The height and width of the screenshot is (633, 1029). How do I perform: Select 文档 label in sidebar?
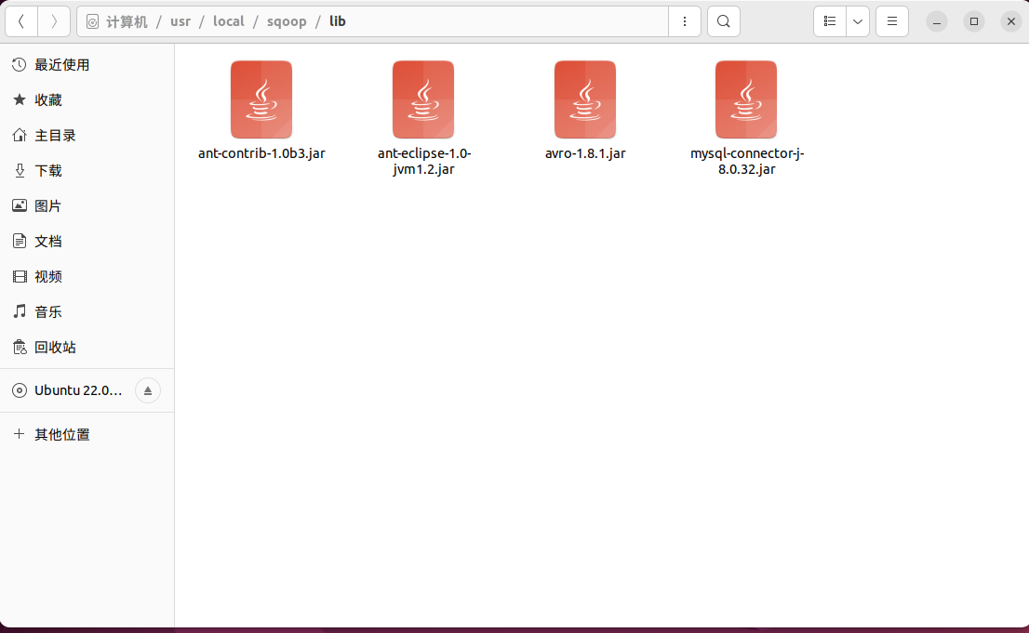pos(47,242)
